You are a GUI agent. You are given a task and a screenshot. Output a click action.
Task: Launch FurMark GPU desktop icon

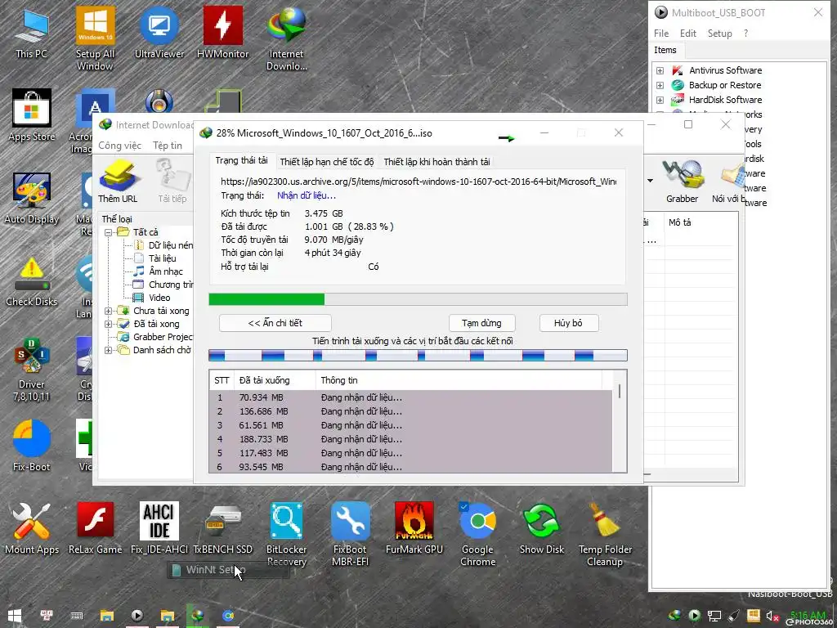pyautogui.click(x=414, y=529)
